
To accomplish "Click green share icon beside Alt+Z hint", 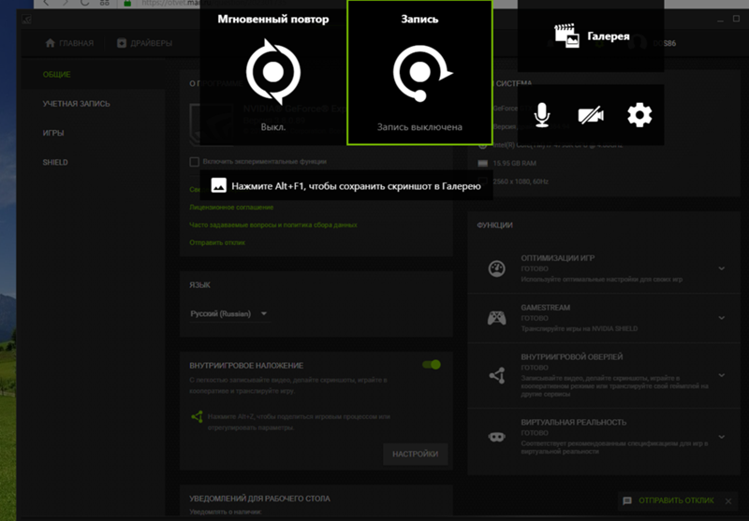I will click(x=197, y=417).
